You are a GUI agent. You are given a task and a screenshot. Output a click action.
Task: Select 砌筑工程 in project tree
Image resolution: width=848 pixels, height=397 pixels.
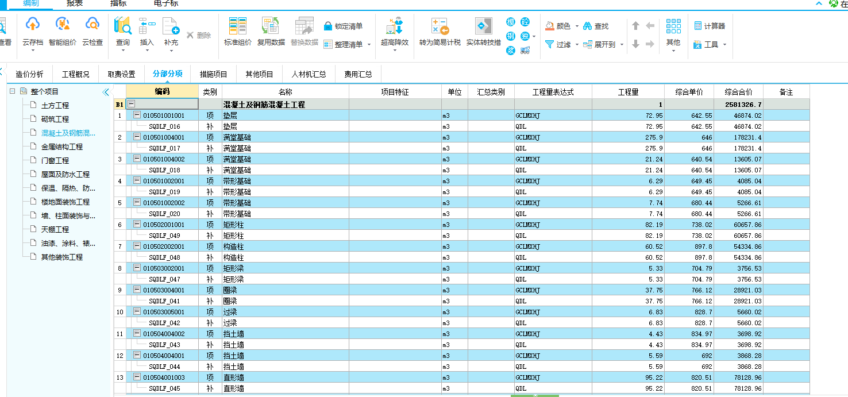tap(55, 119)
